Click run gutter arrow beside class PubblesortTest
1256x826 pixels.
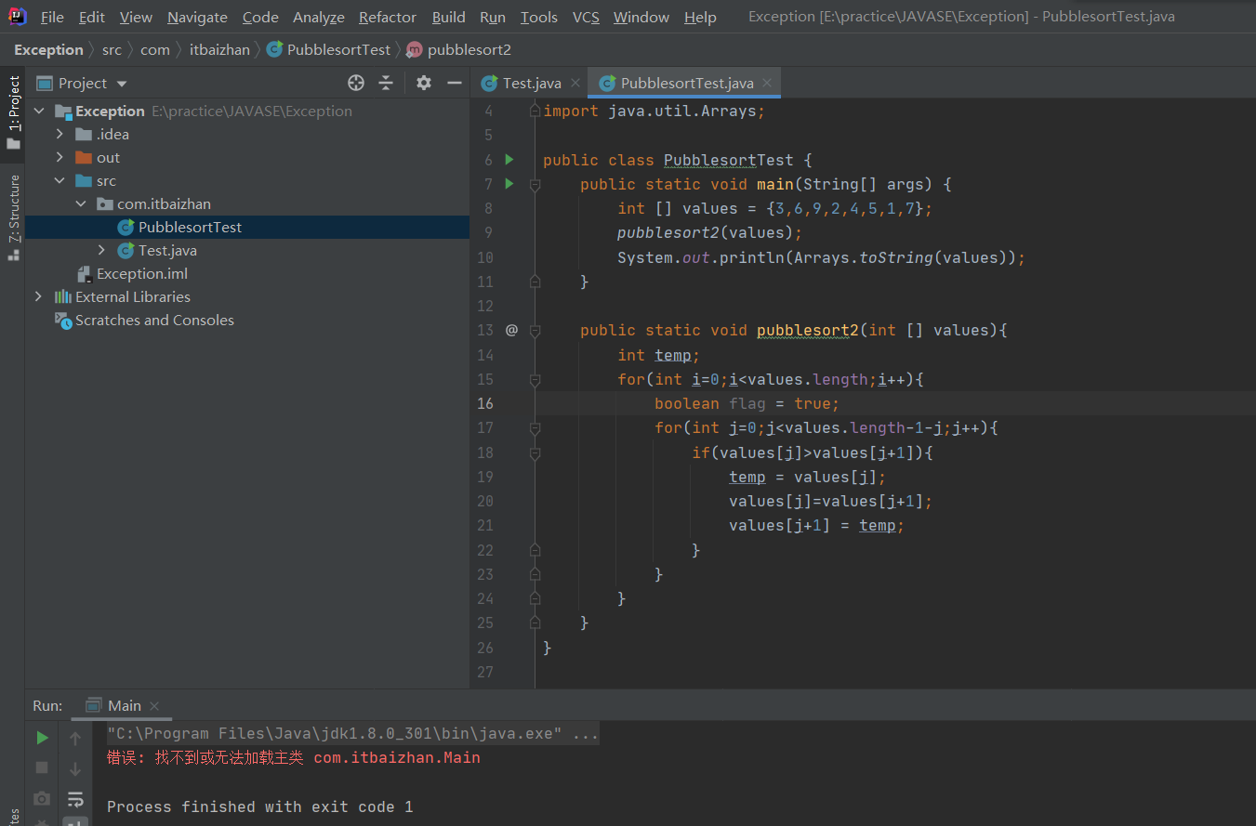tap(509, 160)
